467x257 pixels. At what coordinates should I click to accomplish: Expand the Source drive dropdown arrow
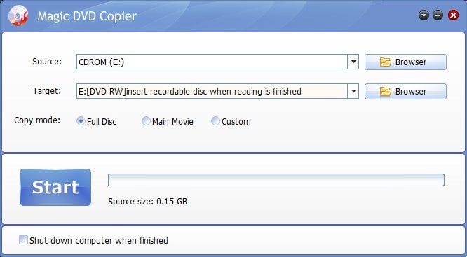pyautogui.click(x=353, y=62)
